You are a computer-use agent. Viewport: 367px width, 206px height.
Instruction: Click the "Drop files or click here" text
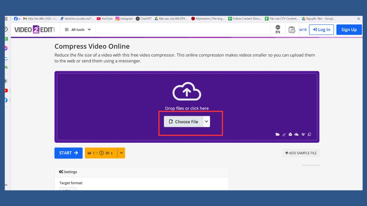point(187,108)
